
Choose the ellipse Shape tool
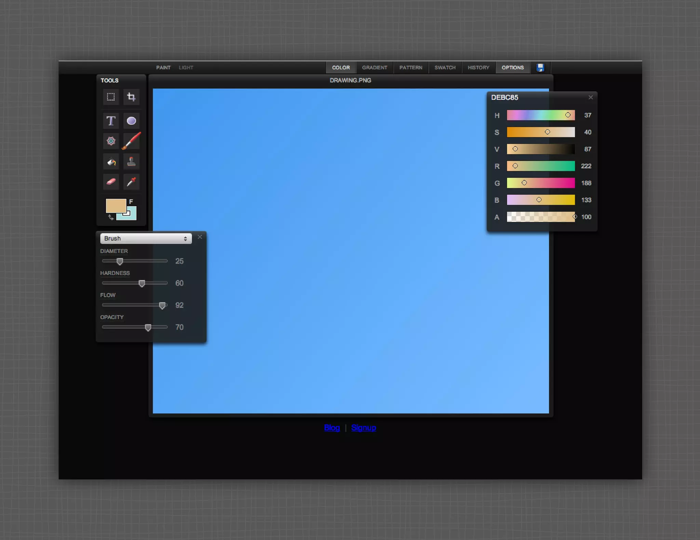click(x=131, y=121)
